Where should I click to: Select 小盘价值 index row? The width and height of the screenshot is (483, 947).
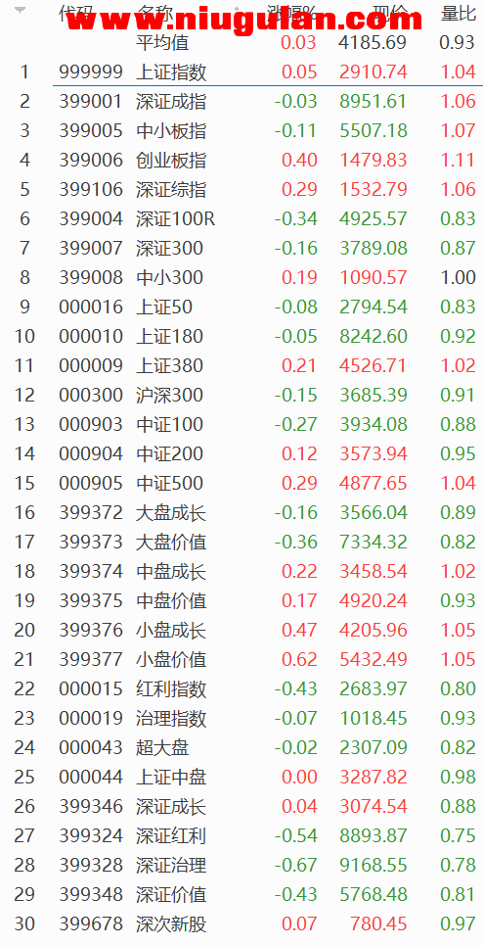click(x=241, y=659)
